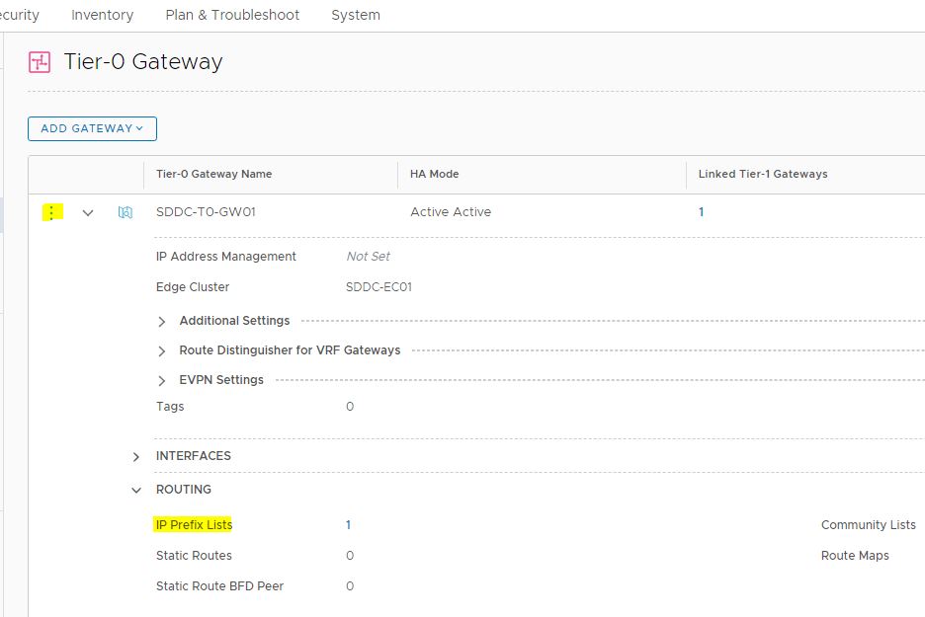
Task: Expand the INTERFACES section
Action: point(136,457)
